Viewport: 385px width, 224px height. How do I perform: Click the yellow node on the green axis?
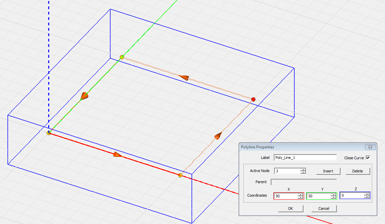[x=122, y=57]
